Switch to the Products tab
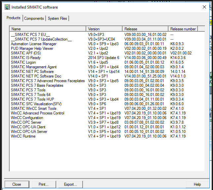Image resolution: width=213 pixels, height=190 pixels. 14,18
